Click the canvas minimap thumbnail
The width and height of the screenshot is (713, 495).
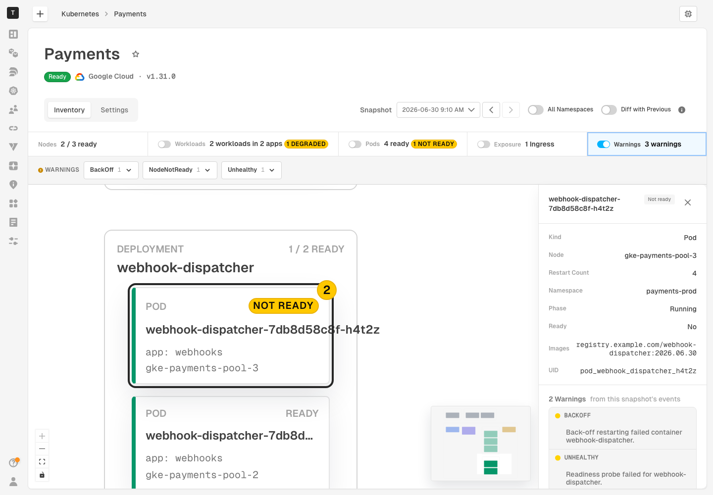pyautogui.click(x=481, y=444)
